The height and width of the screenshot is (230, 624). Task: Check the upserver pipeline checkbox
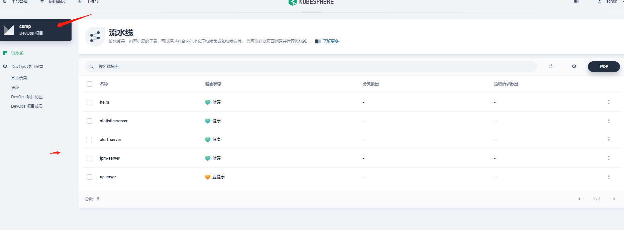click(x=89, y=177)
